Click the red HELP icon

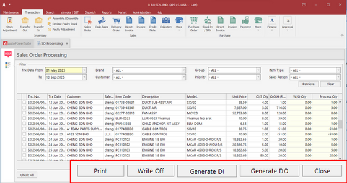pos(8,54)
